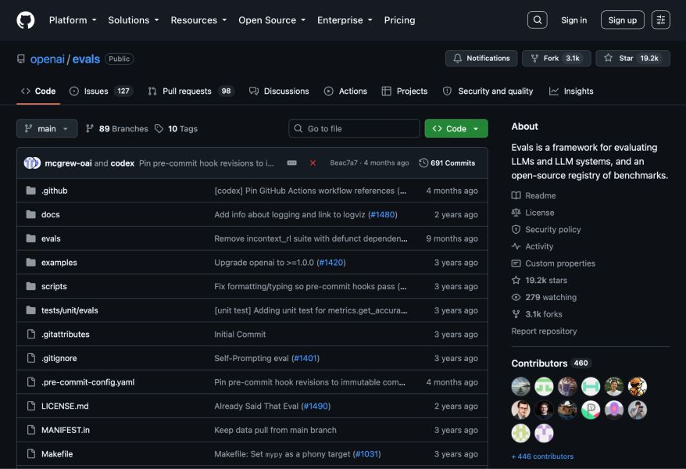Open the tests/unit/evals folder
This screenshot has height=469, width=686.
click(x=70, y=310)
